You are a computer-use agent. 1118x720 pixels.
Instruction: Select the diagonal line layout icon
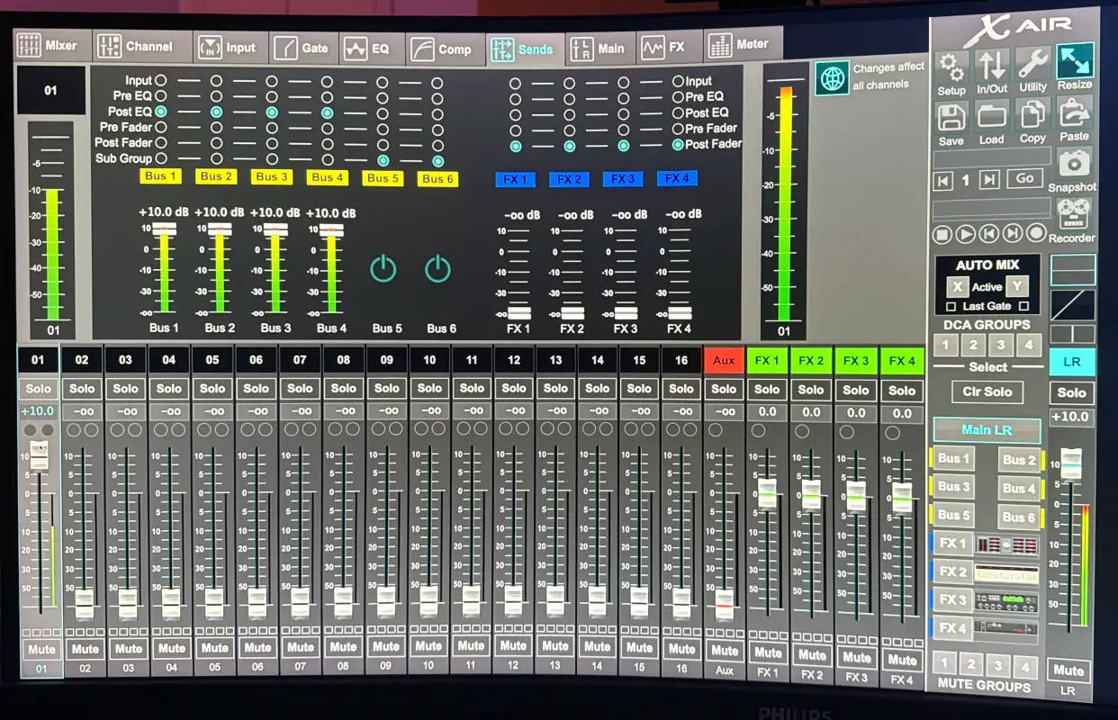1073,306
